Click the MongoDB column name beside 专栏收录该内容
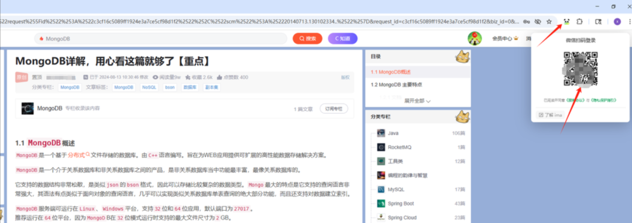The height and width of the screenshot is (223, 632). point(50,108)
